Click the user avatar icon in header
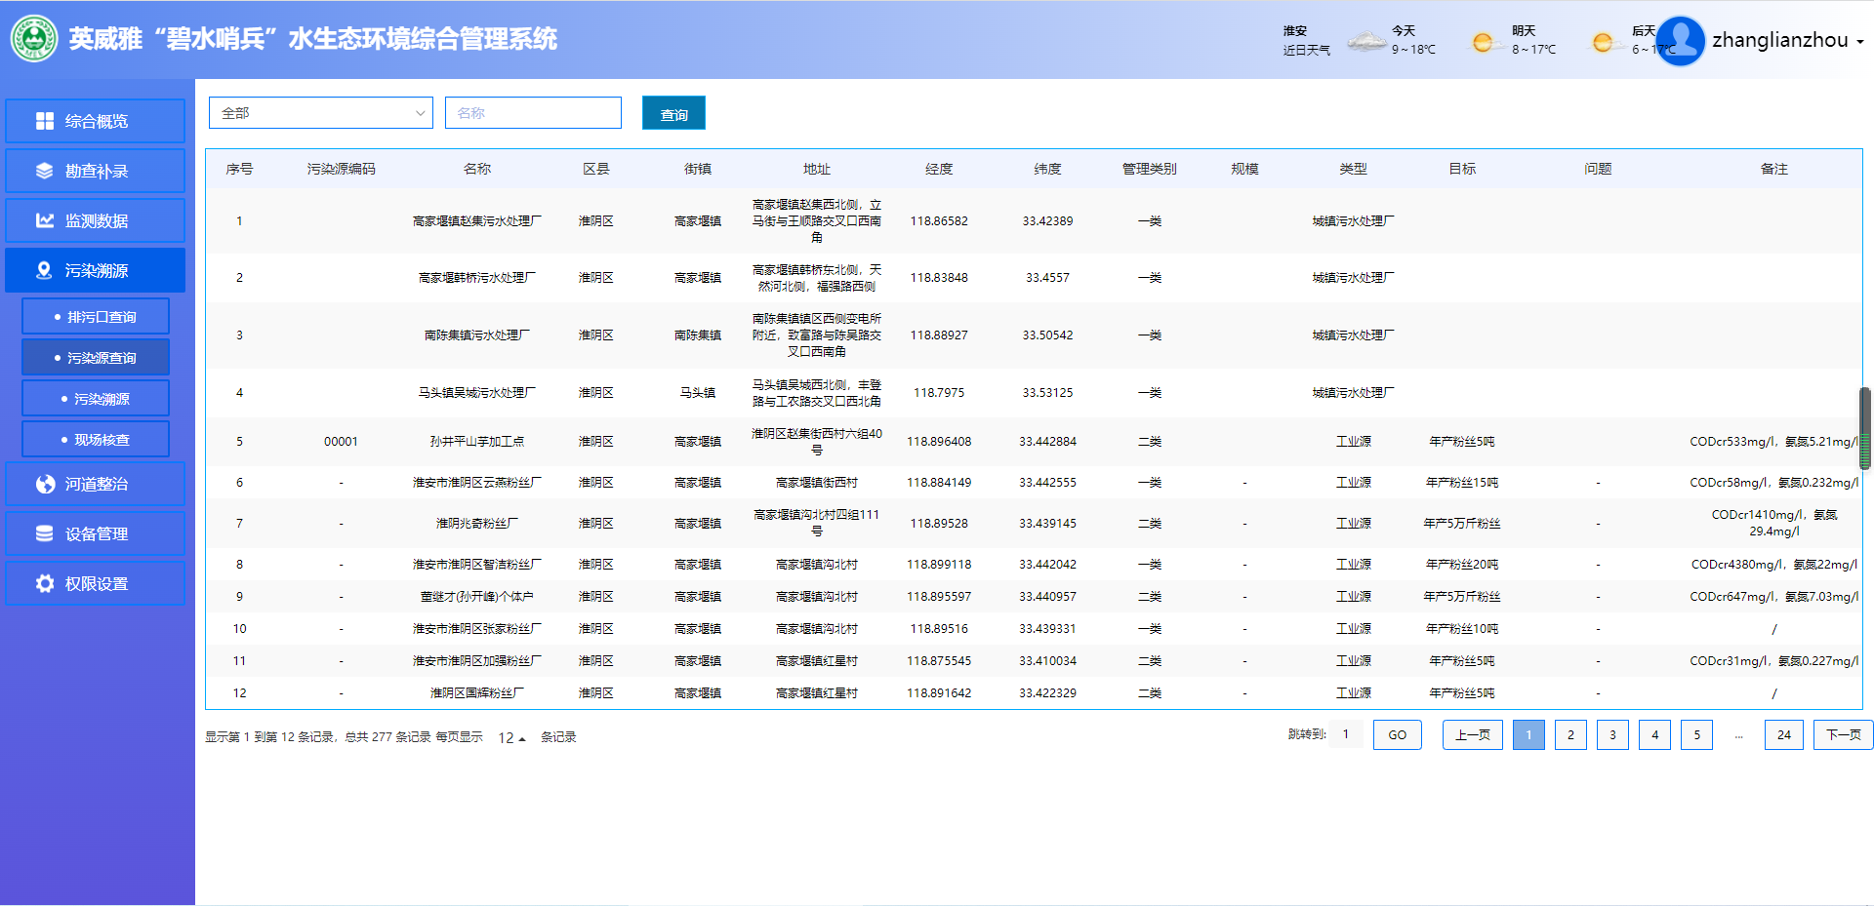1874x906 pixels. tap(1680, 41)
